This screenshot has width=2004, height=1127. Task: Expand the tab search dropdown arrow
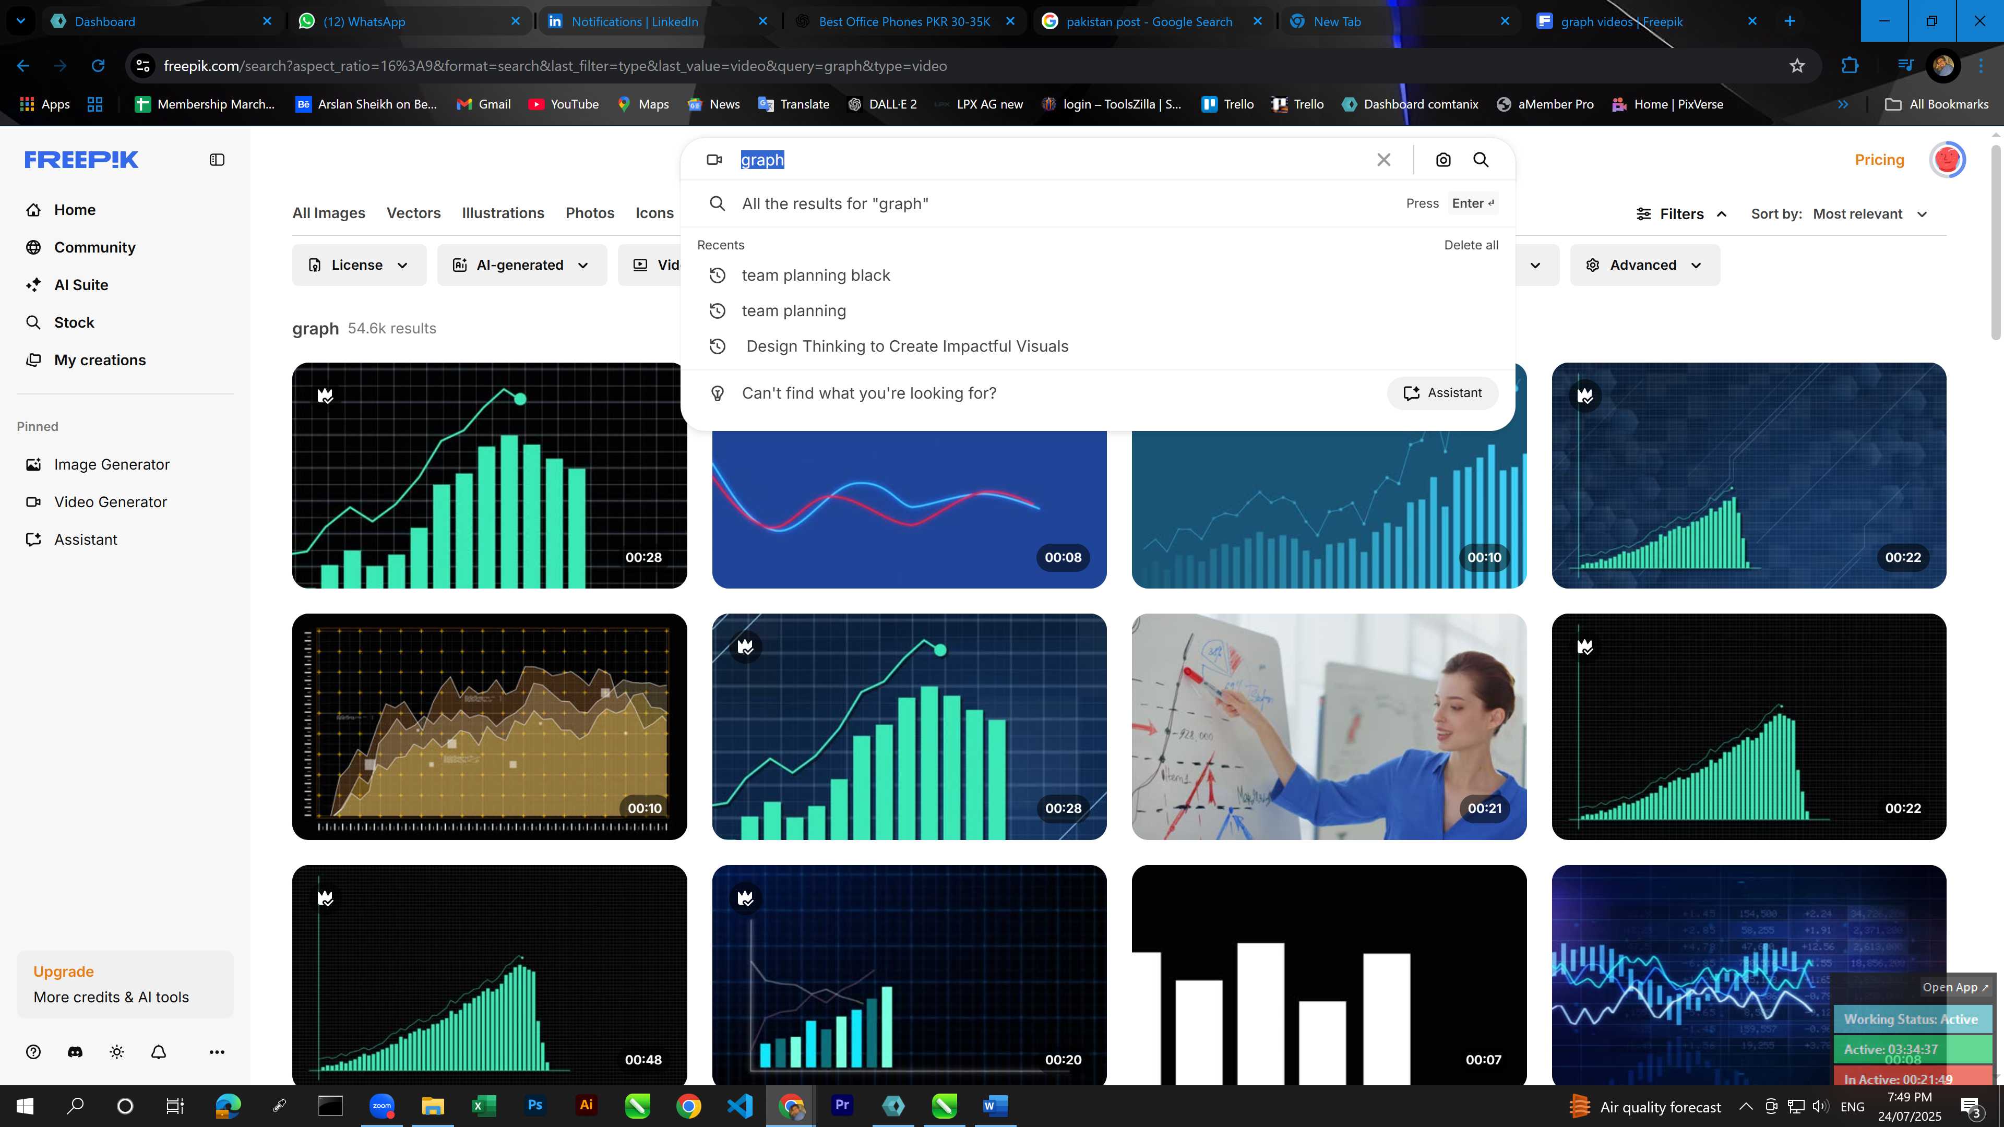(x=21, y=21)
